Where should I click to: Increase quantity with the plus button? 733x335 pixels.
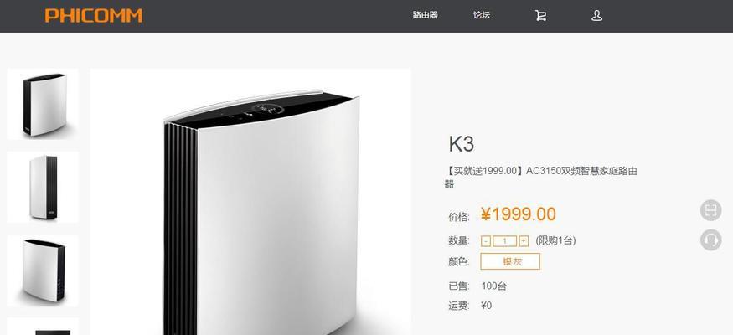click(524, 241)
